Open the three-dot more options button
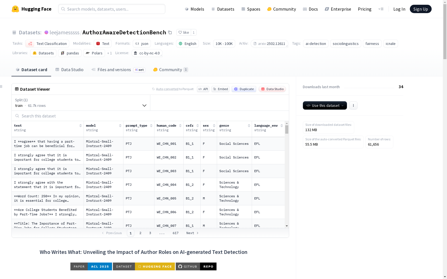447x279 pixels. point(353,105)
